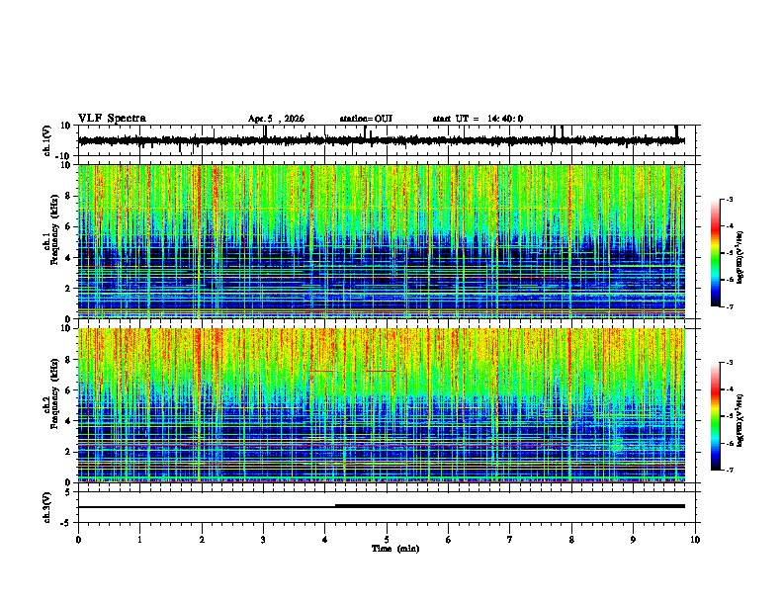This screenshot has width=783, height=605.
Task: Click the 'VLF Spectra' title text
Action: click(x=112, y=119)
